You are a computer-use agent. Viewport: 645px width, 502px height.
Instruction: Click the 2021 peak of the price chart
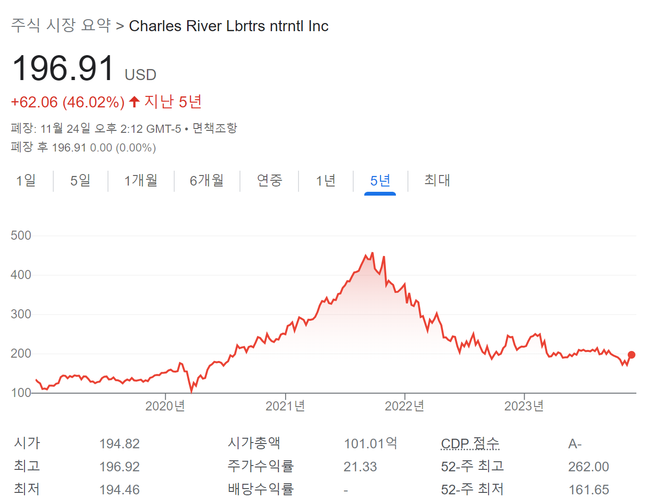pyautogui.click(x=372, y=254)
